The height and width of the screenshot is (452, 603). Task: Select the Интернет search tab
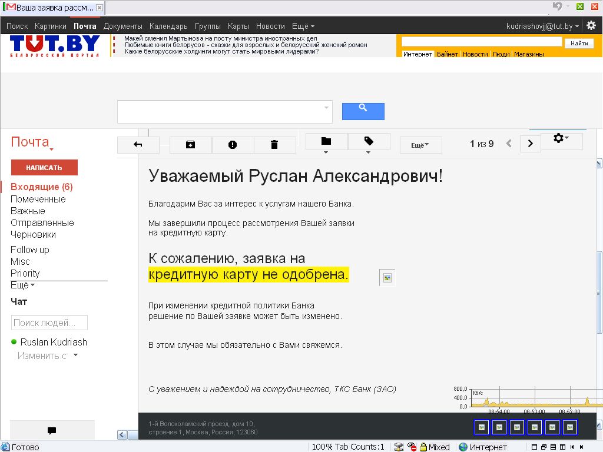pyautogui.click(x=418, y=54)
